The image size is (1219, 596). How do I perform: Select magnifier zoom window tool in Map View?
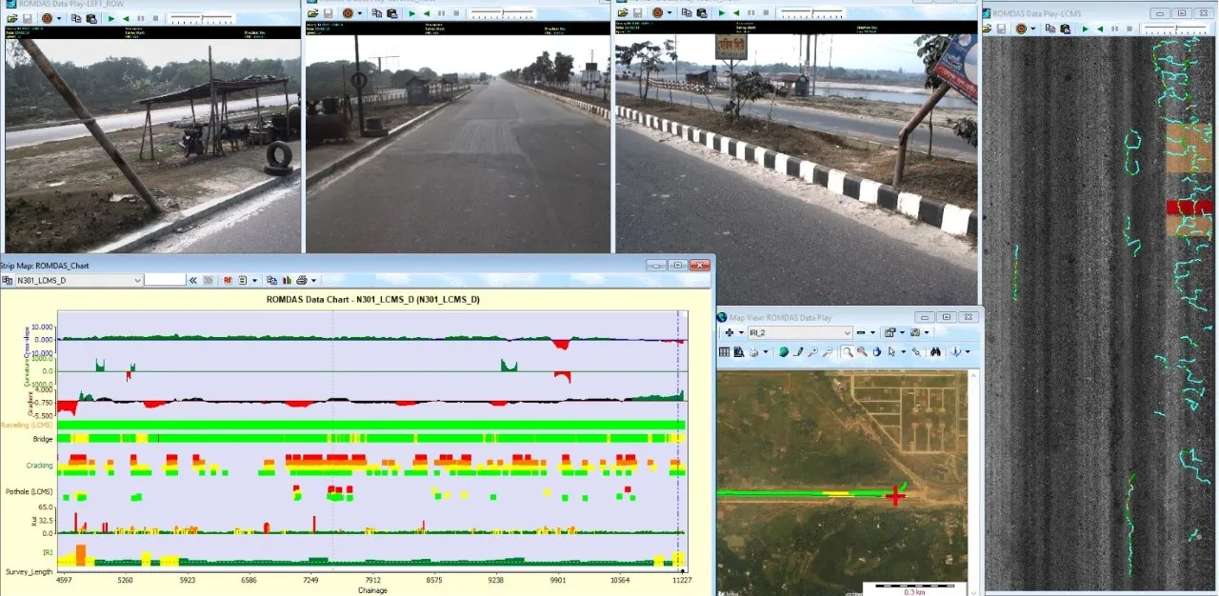pyautogui.click(x=848, y=352)
